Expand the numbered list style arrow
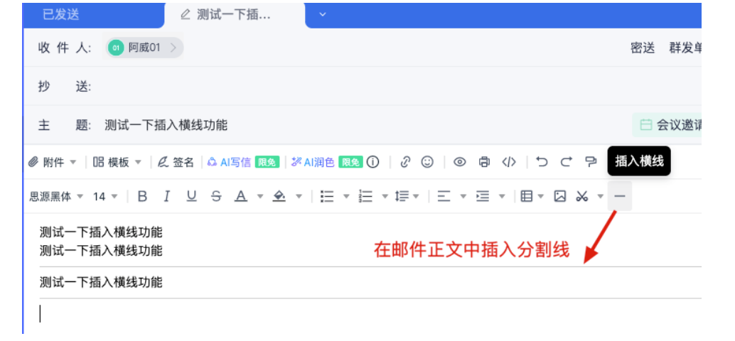735x341 pixels. (385, 196)
